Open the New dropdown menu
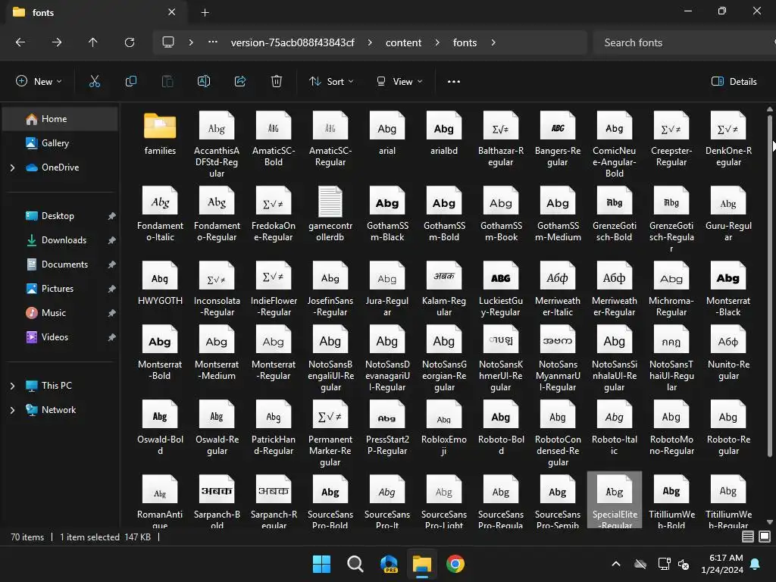Viewport: 776px width, 582px height. pos(39,82)
